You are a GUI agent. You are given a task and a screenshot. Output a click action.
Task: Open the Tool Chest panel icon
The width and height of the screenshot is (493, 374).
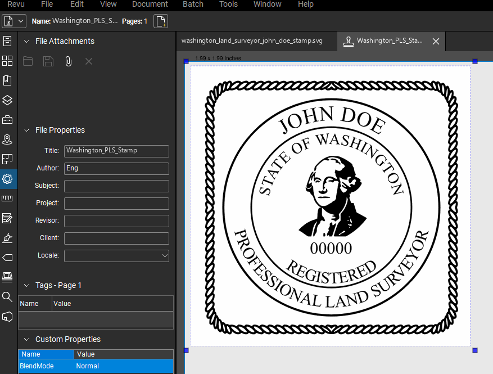pyautogui.click(x=7, y=120)
